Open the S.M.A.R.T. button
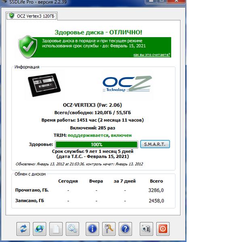 pyautogui.click(x=155, y=144)
